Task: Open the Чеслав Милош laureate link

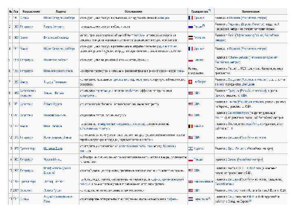Action: 52,160
